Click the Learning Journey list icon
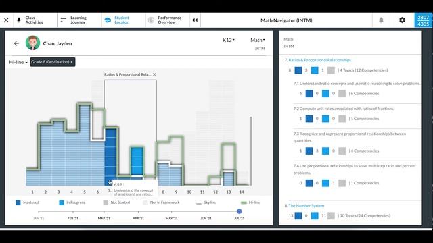 click(x=63, y=20)
